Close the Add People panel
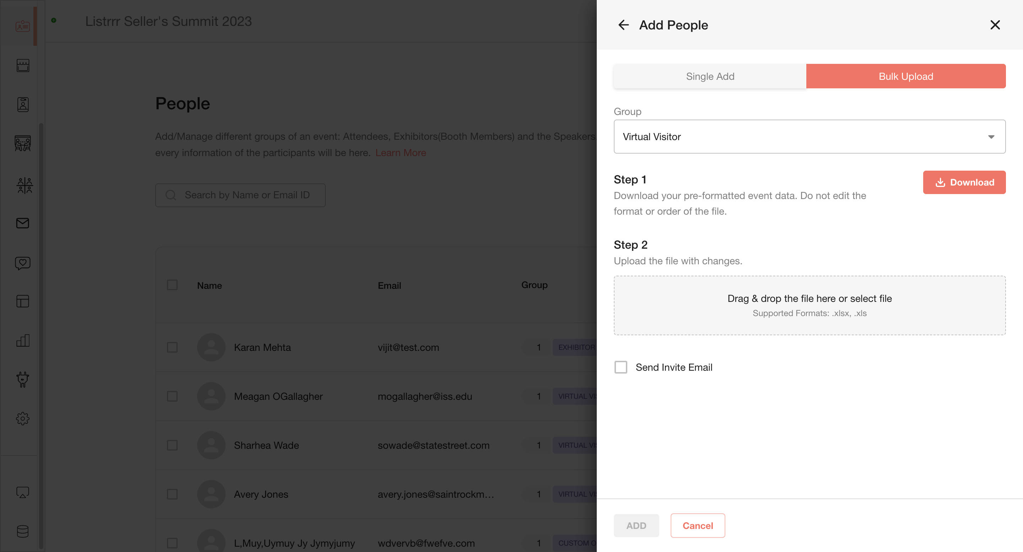The height and width of the screenshot is (552, 1023). 995,25
